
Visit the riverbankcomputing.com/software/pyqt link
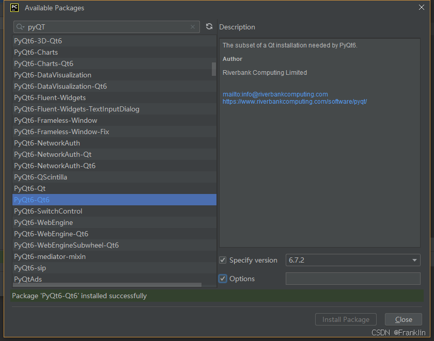click(x=295, y=101)
